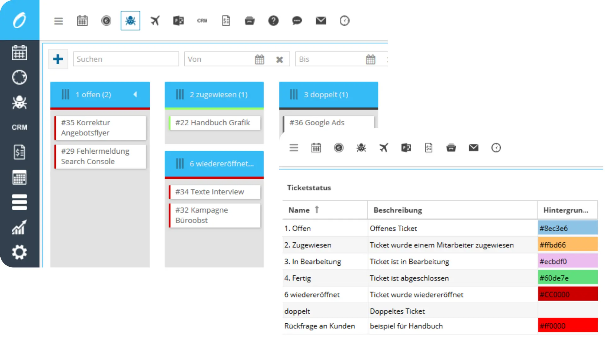Click the plus button to add a ticket
This screenshot has width=605, height=340.
coord(58,59)
